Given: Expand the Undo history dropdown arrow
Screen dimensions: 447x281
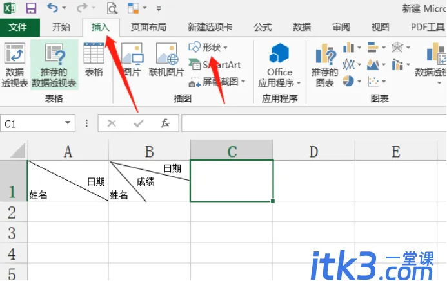Looking at the screenshot, I should click(64, 8).
